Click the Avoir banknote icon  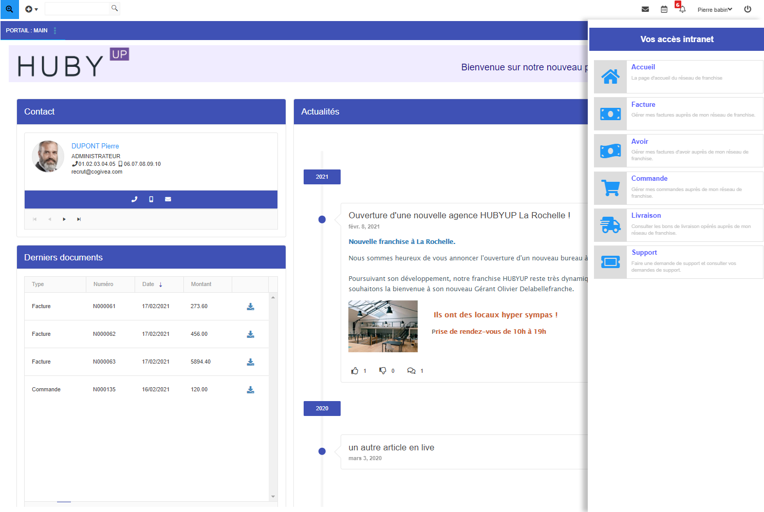[x=610, y=150]
